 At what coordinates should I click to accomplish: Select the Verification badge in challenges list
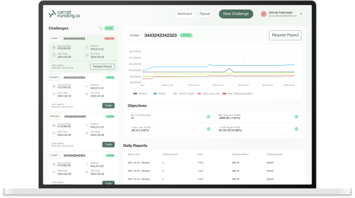click(x=55, y=116)
